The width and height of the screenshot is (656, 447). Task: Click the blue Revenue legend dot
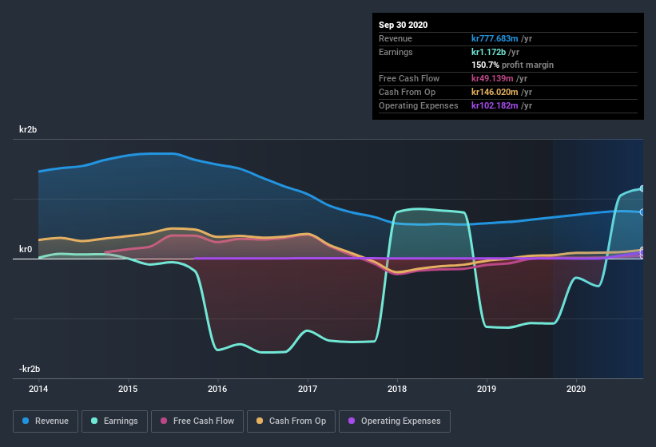click(x=26, y=421)
